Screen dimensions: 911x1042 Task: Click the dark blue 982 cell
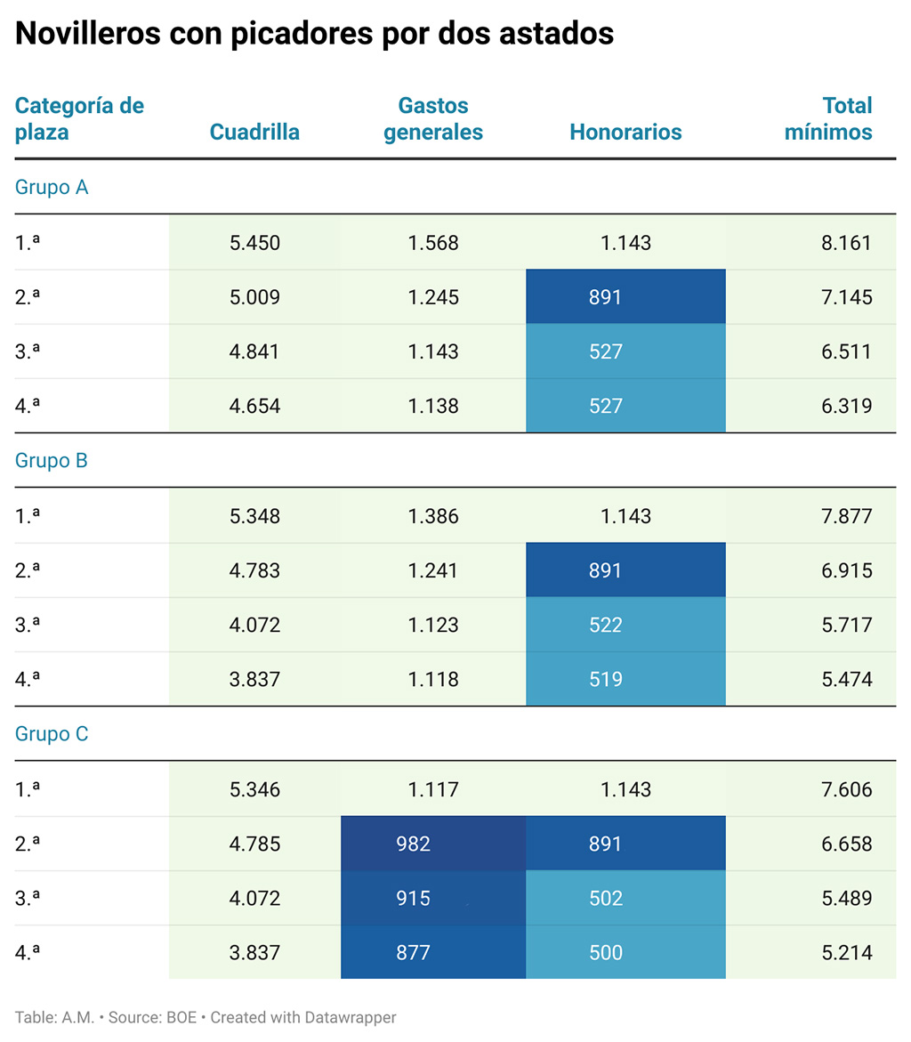click(414, 844)
